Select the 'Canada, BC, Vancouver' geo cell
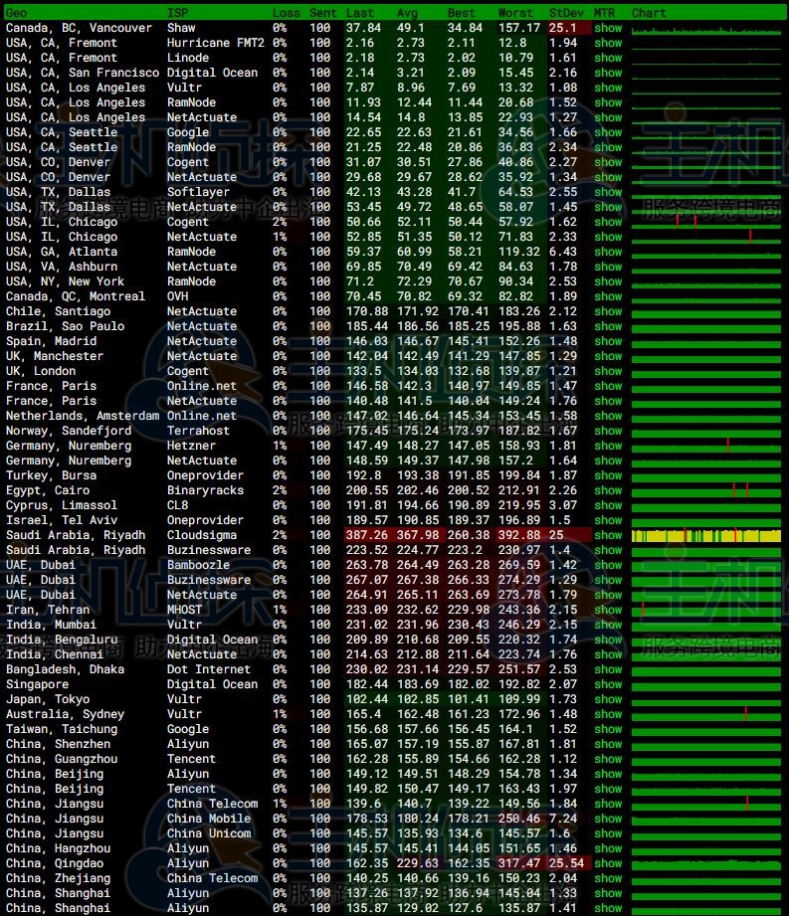 tap(79, 28)
